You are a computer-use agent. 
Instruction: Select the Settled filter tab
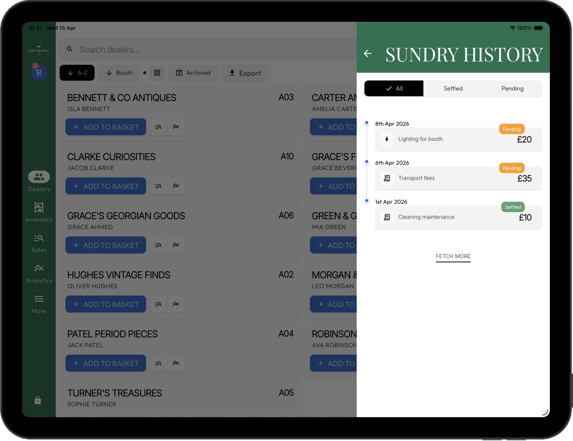[x=453, y=88]
